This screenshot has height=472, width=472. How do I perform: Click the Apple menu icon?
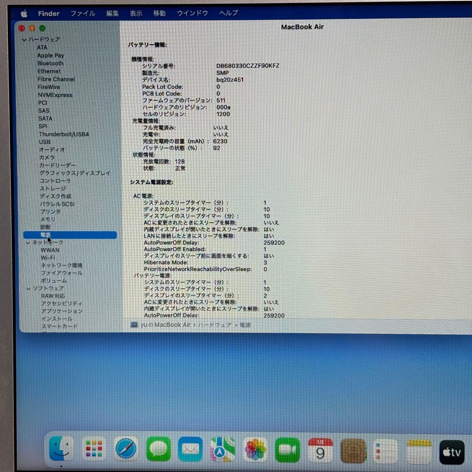pos(24,13)
